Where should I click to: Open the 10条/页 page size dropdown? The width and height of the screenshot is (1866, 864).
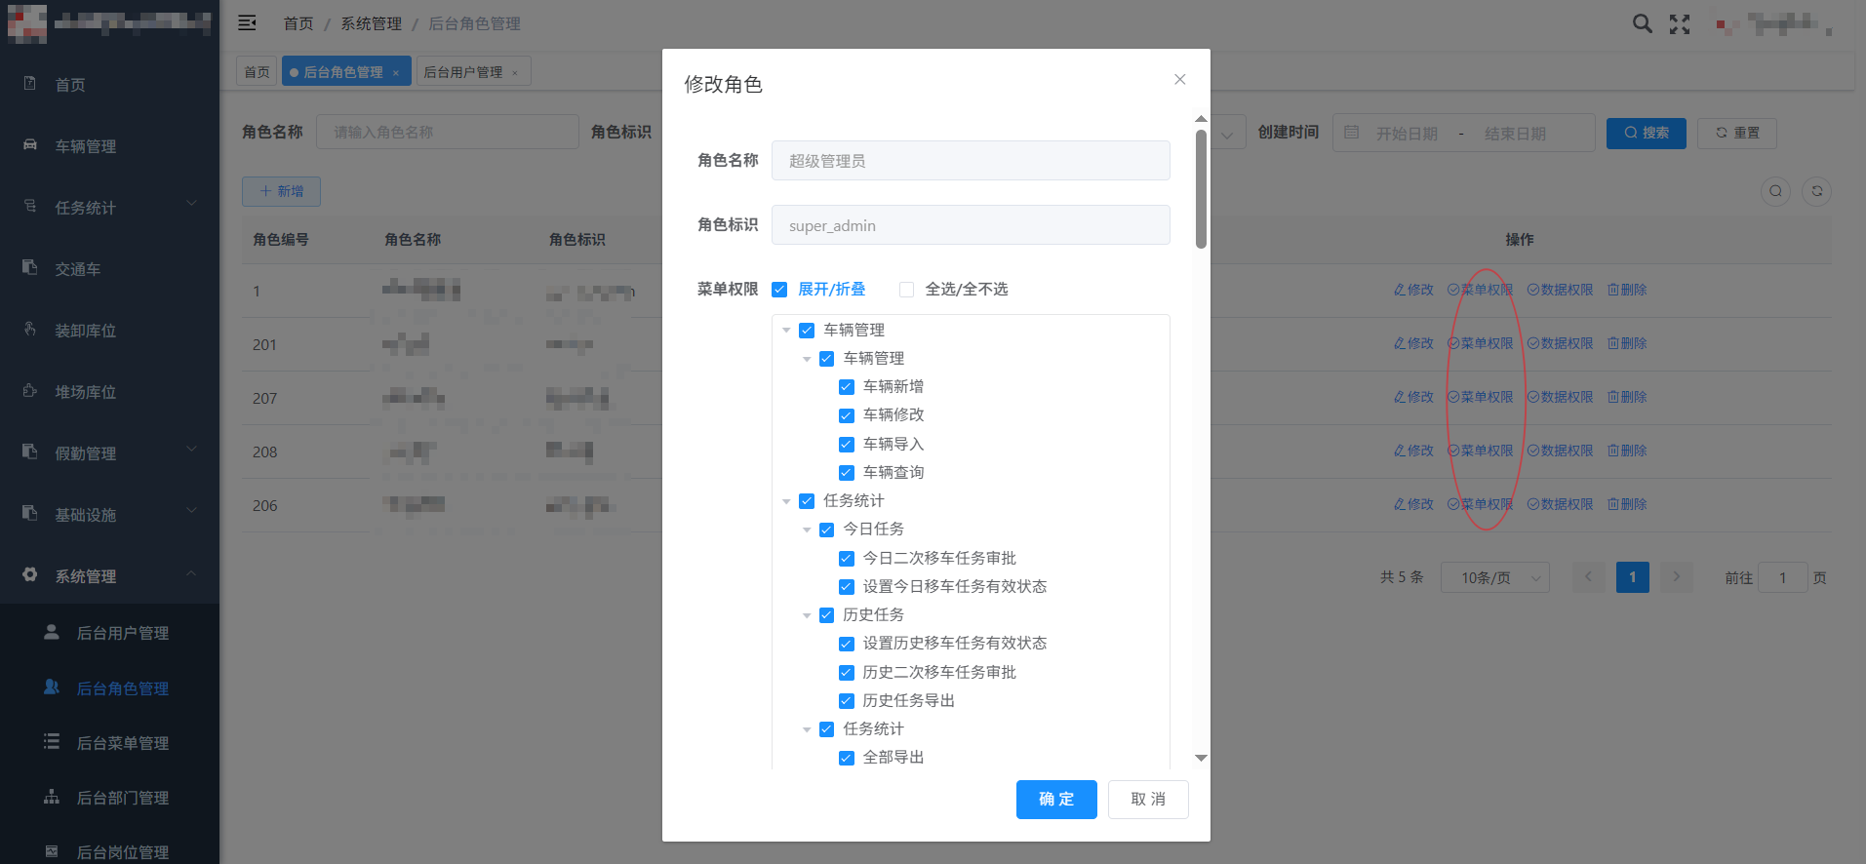point(1495,577)
